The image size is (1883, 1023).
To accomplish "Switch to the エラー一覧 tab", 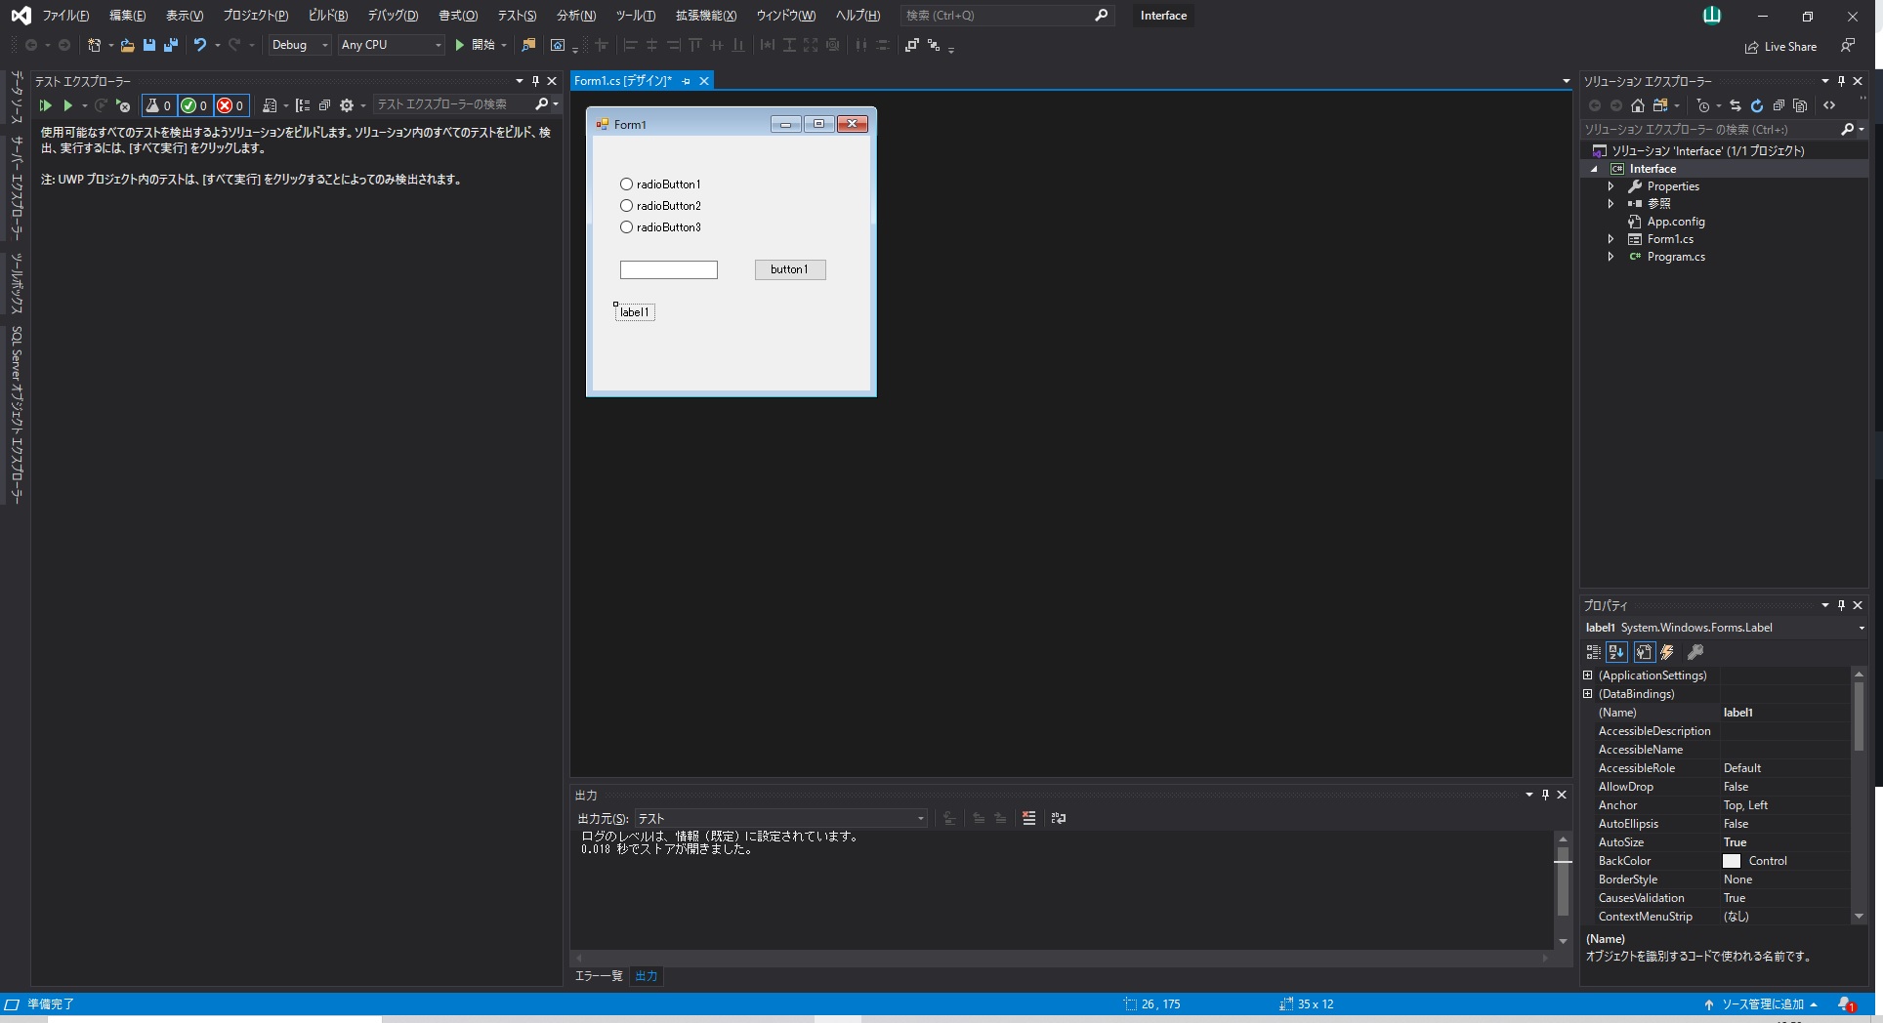I will pyautogui.click(x=598, y=976).
